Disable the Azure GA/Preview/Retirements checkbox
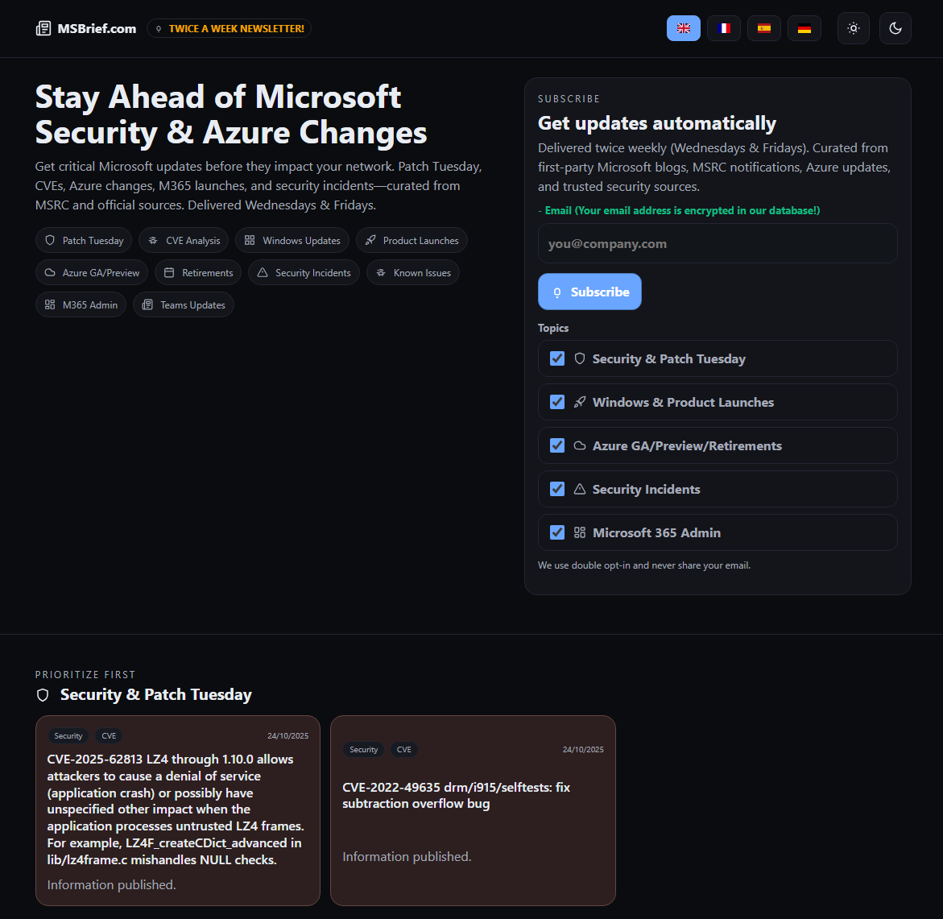Screen dimensions: 943x919 [x=556, y=445]
